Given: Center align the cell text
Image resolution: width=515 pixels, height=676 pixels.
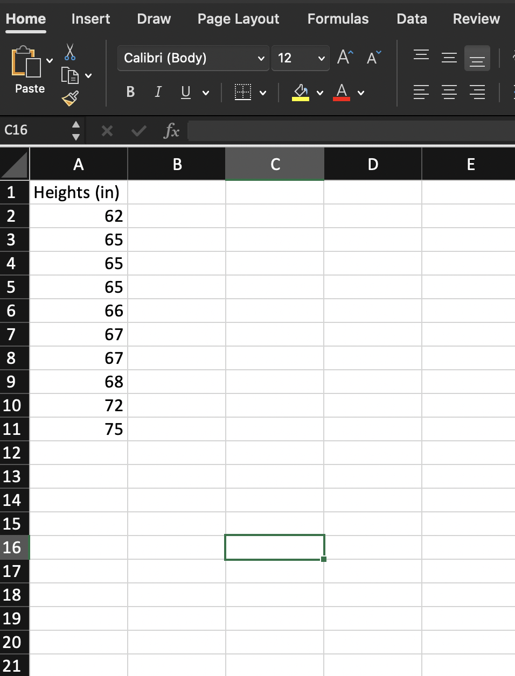Looking at the screenshot, I should click(449, 92).
